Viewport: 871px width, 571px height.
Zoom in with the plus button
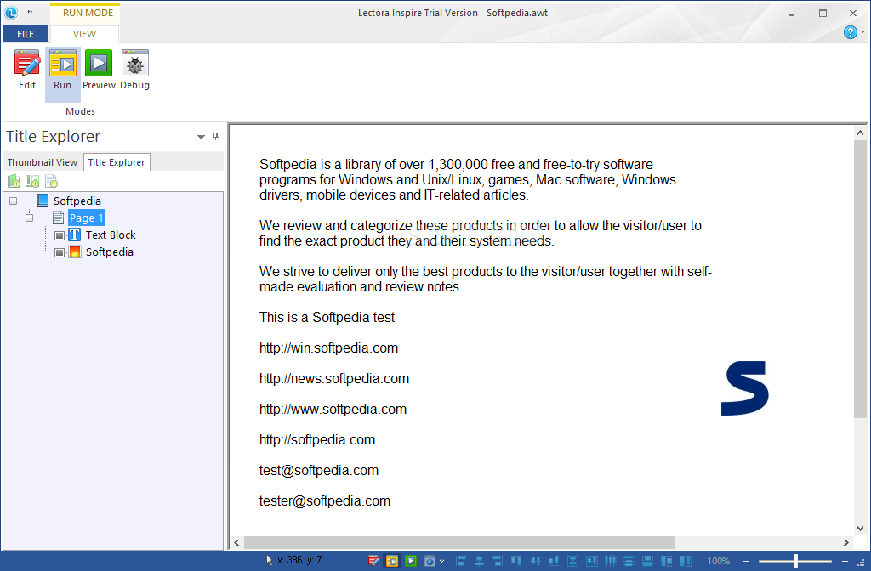[845, 562]
